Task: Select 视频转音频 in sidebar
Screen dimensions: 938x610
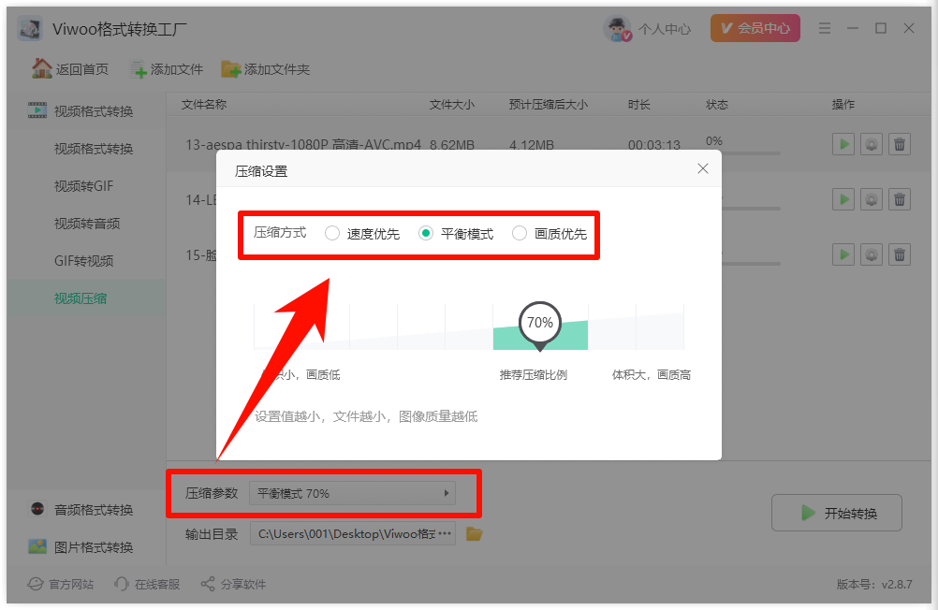Action: [x=87, y=224]
